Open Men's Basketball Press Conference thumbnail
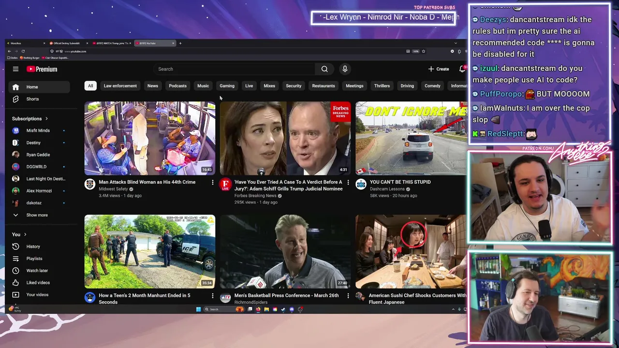Viewport: 619px width, 348px height. pyautogui.click(x=285, y=252)
